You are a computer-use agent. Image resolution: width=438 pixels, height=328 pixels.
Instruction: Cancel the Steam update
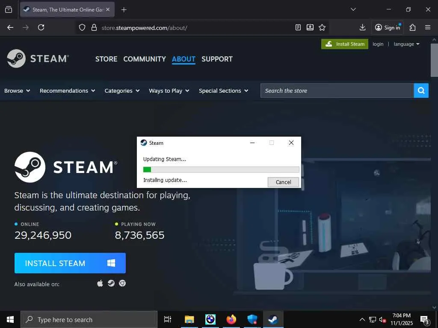(x=283, y=182)
